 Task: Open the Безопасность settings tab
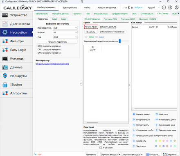(42, 14)
